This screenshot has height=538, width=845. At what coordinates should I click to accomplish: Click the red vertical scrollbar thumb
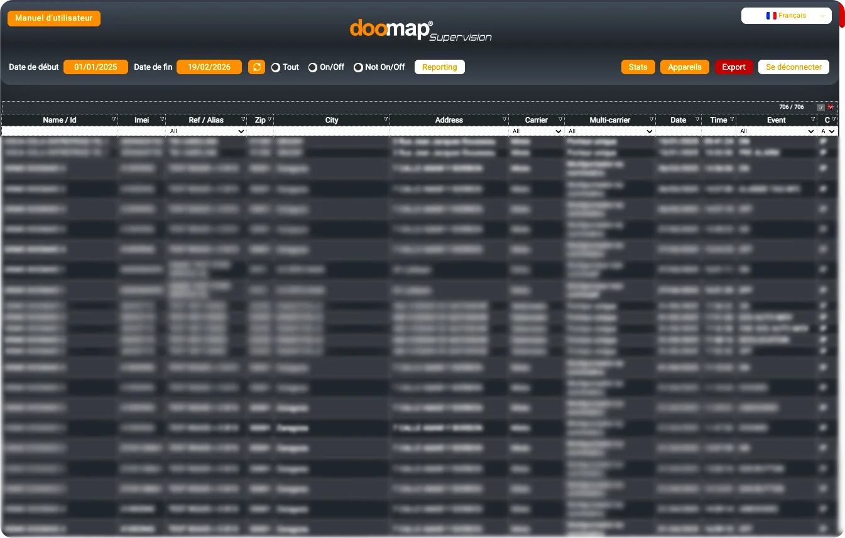[842, 15]
